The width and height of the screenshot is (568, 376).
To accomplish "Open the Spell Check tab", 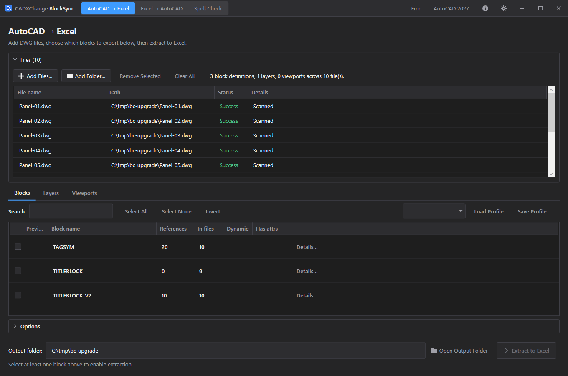I will tap(208, 8).
